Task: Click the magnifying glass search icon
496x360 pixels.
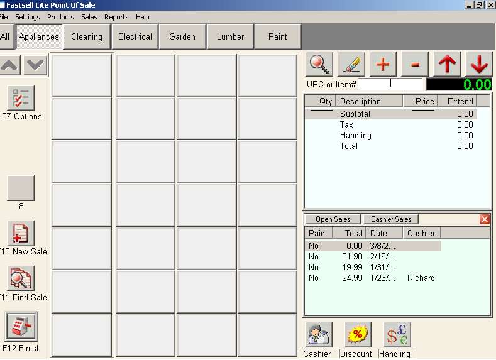Action: (319, 64)
